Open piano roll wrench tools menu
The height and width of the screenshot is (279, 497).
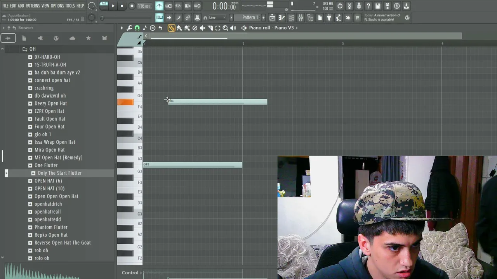[x=129, y=28]
